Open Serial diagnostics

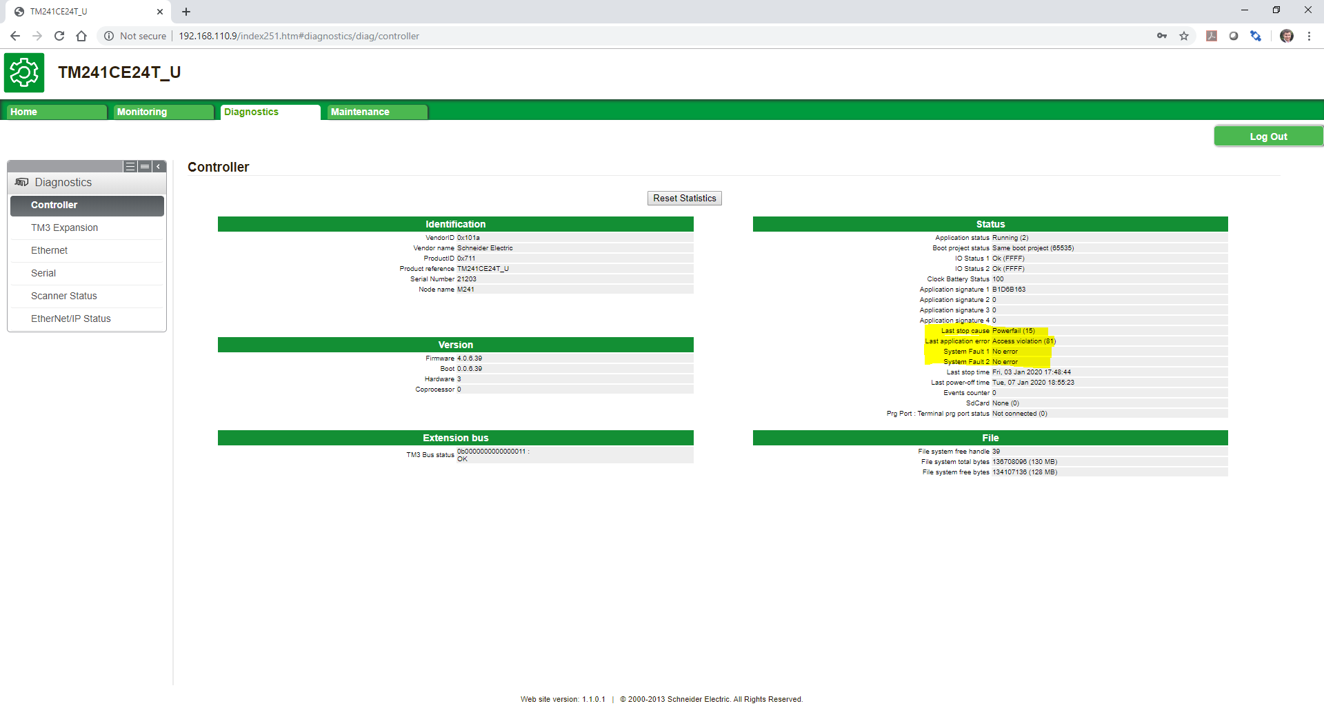87,273
